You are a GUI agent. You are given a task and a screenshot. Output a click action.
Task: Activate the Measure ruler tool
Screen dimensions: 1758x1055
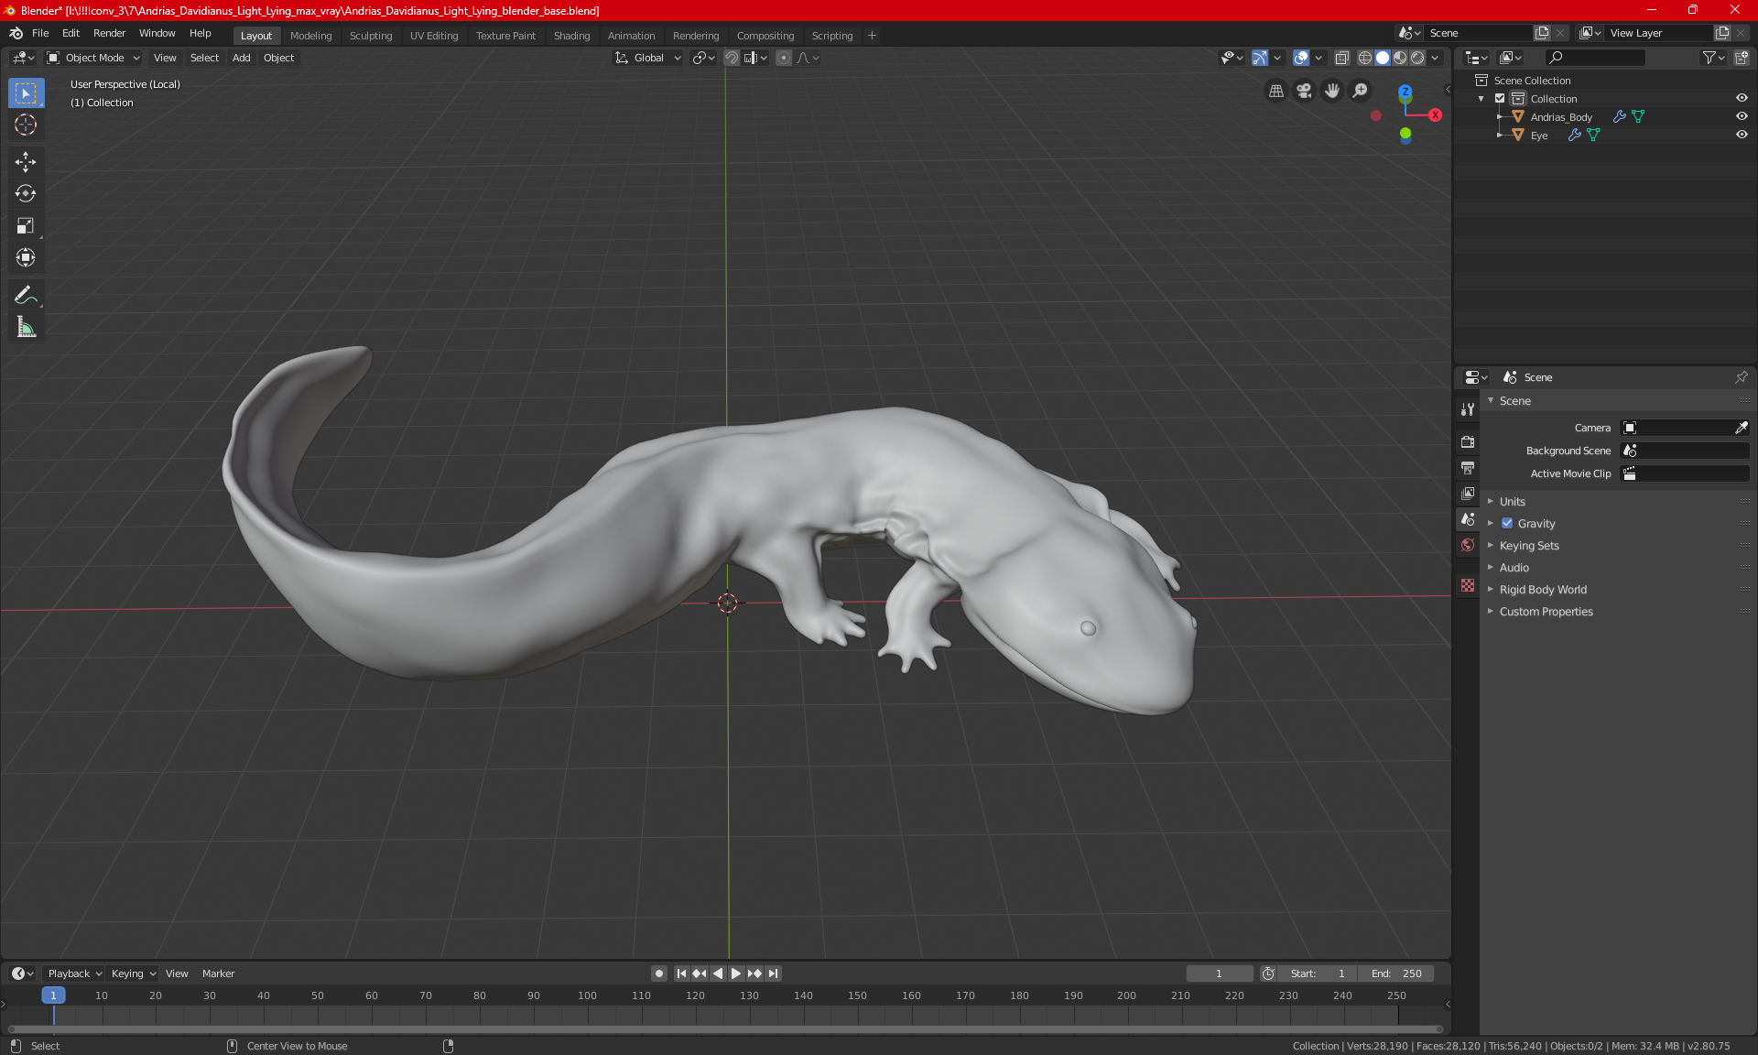(x=26, y=327)
